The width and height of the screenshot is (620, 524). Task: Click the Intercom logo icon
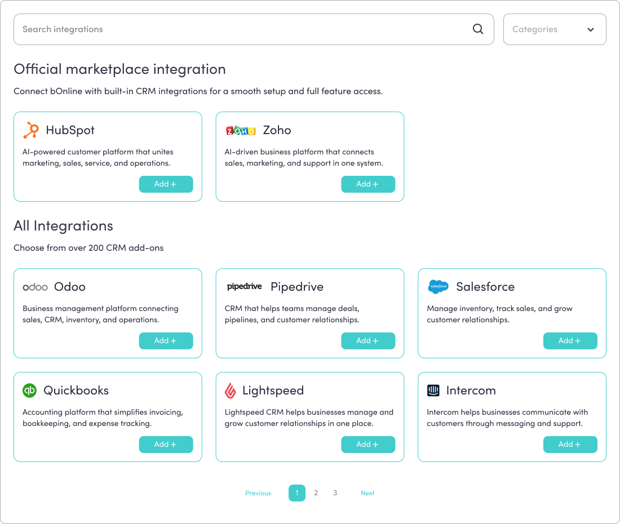pos(433,390)
